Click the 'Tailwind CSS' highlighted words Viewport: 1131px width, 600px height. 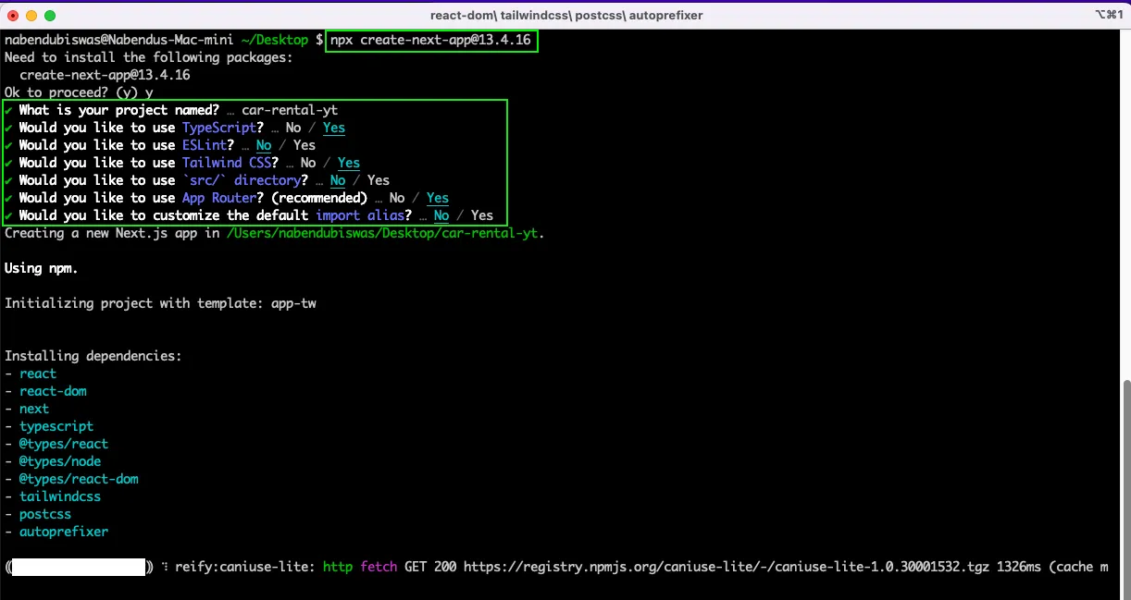coord(227,163)
